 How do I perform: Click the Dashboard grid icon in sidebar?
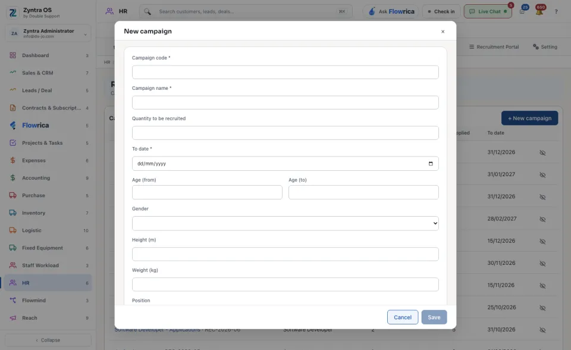(12, 55)
